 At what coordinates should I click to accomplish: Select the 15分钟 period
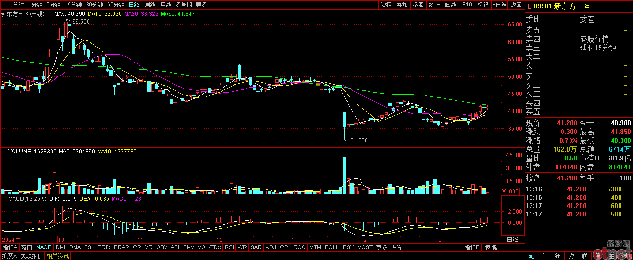[x=73, y=5]
